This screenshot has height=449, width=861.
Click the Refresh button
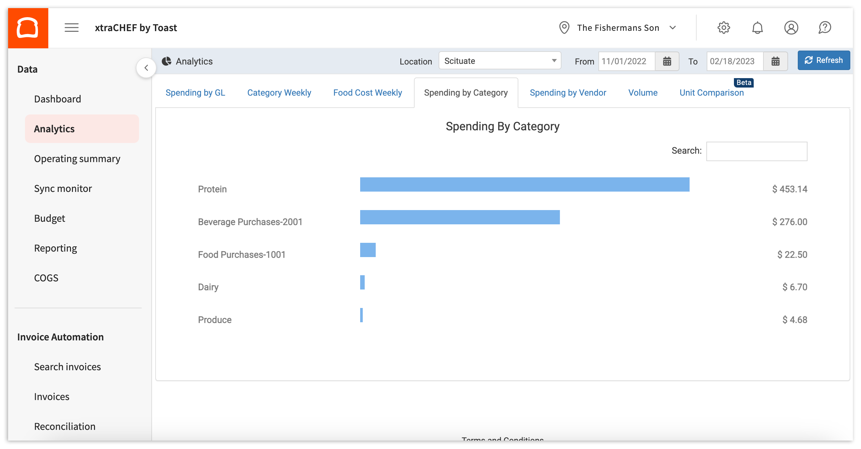824,60
